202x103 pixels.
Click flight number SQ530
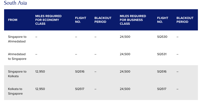coord(162,37)
